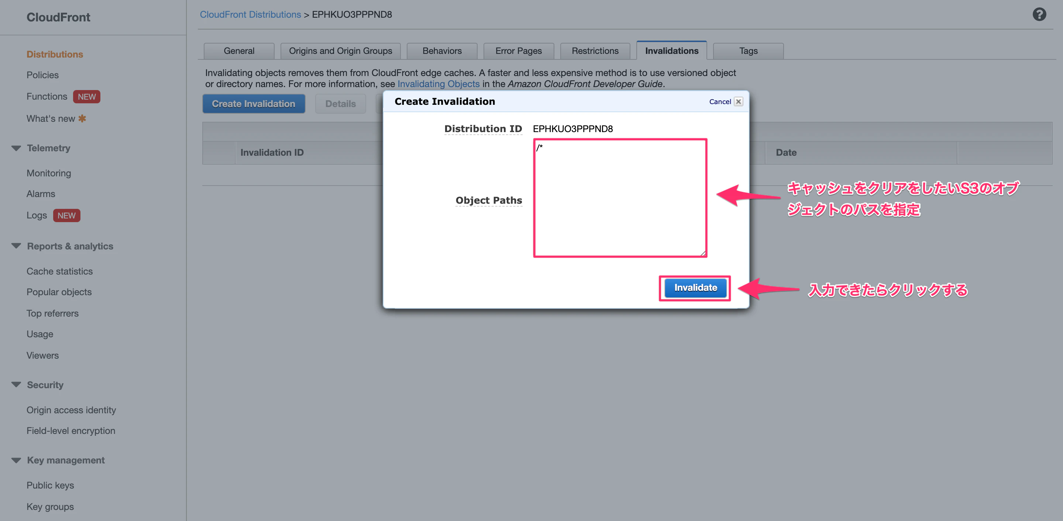The width and height of the screenshot is (1063, 521).
Task: Open Origin access identity page
Action: click(x=71, y=410)
